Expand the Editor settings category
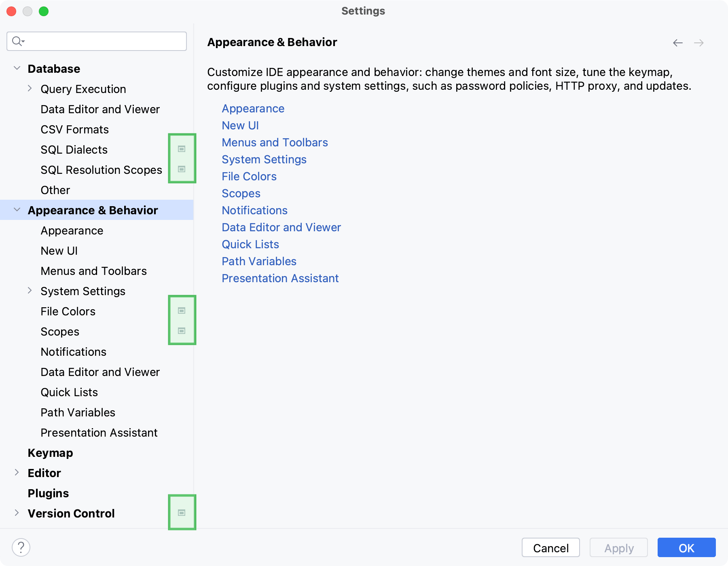Viewport: 728px width, 566px height. [17, 473]
